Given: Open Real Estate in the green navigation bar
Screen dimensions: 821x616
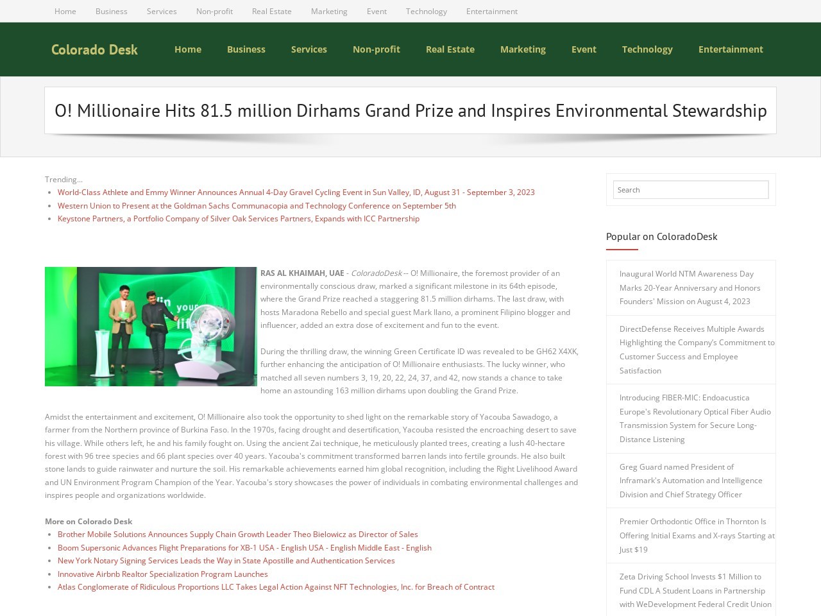Looking at the screenshot, I should pyautogui.click(x=450, y=49).
